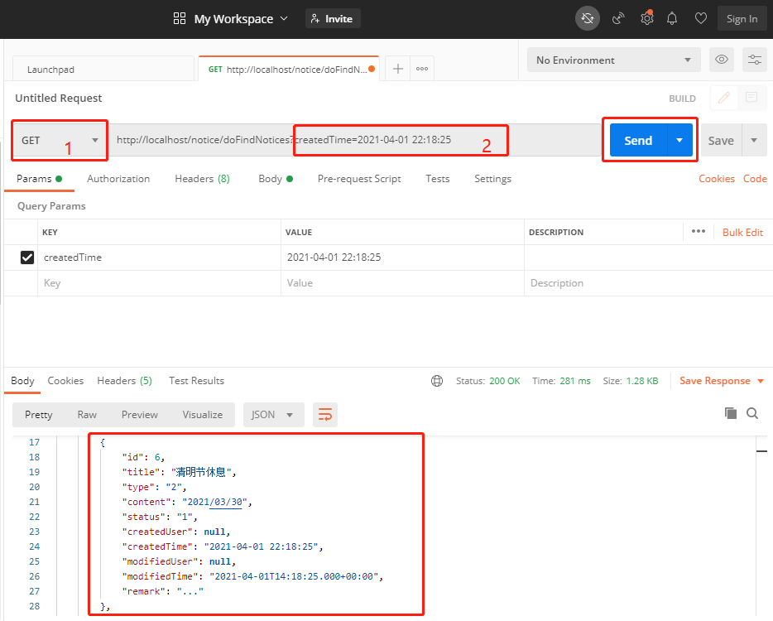Open the Test Results tab
The width and height of the screenshot is (773, 621).
point(196,381)
